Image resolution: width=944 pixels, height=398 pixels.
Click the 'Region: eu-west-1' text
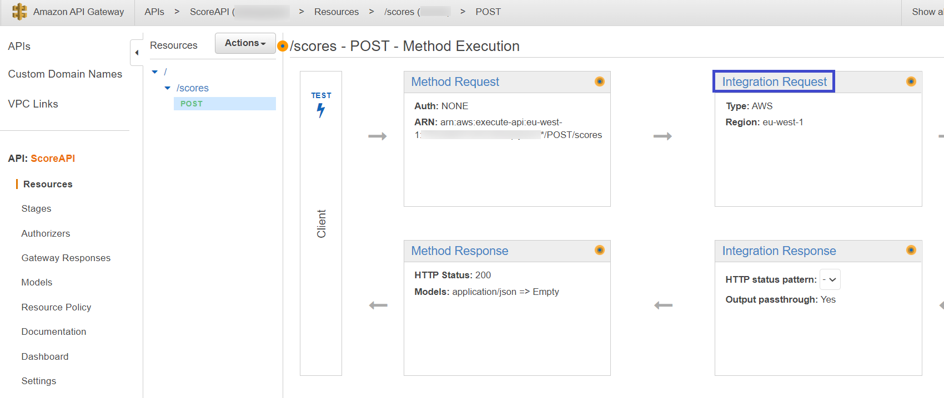(x=765, y=122)
